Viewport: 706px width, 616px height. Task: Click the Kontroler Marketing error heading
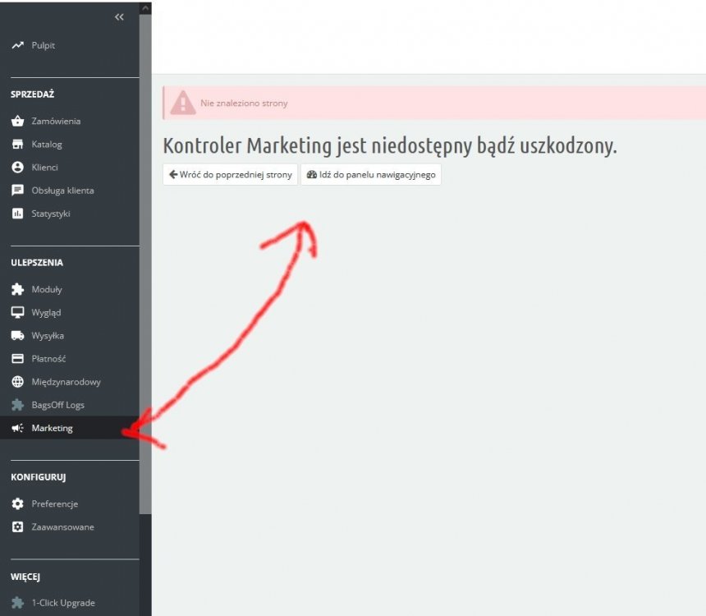point(390,146)
